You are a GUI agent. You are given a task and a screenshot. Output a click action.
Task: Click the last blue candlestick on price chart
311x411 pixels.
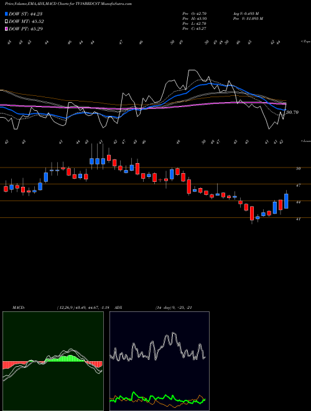(x=286, y=201)
